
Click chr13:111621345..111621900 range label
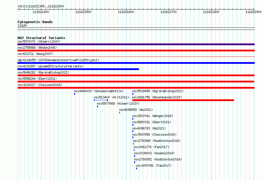click(41, 7)
